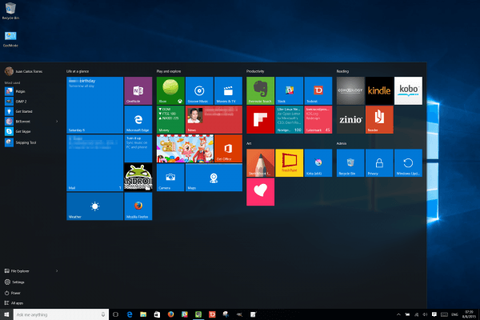Click the volume speaker tray icon
The image size is (480, 320).
(425, 314)
